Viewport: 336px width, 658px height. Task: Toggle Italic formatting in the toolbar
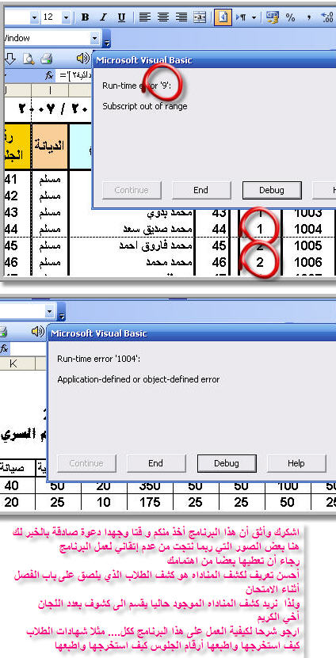point(103,17)
